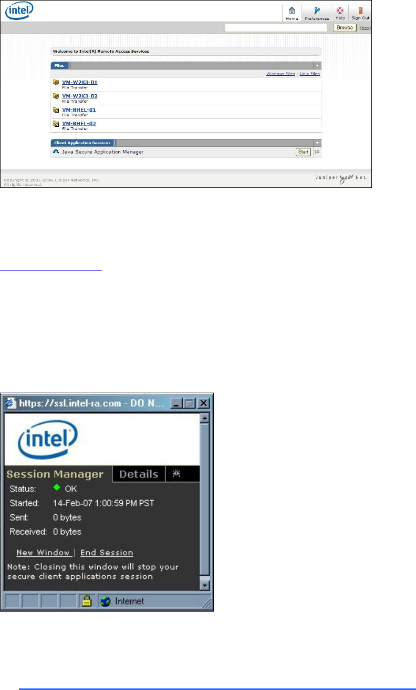Click the VM-W2K3-01 folder icon
Screen dimensions: 416x690
tap(56, 83)
